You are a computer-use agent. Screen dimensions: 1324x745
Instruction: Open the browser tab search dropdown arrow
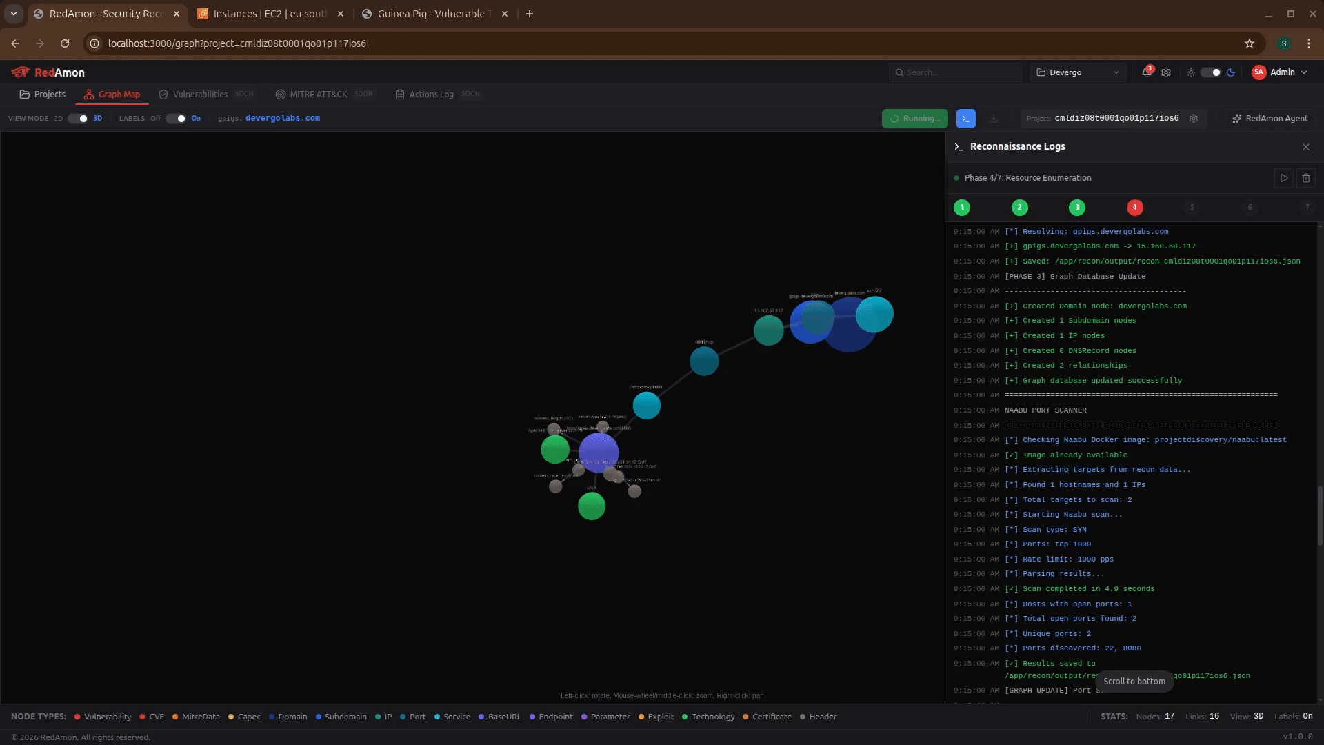[x=14, y=14]
